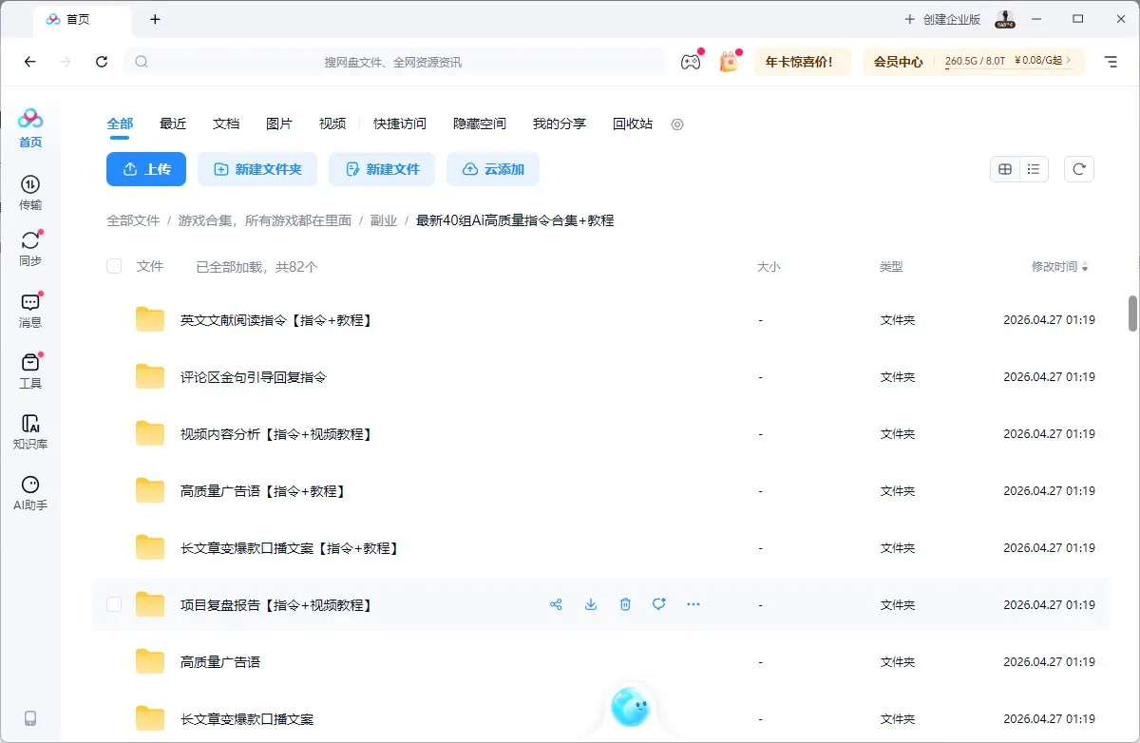The width and height of the screenshot is (1140, 743).
Task: Open more actions for 项目复盘报告
Action: [x=693, y=604]
